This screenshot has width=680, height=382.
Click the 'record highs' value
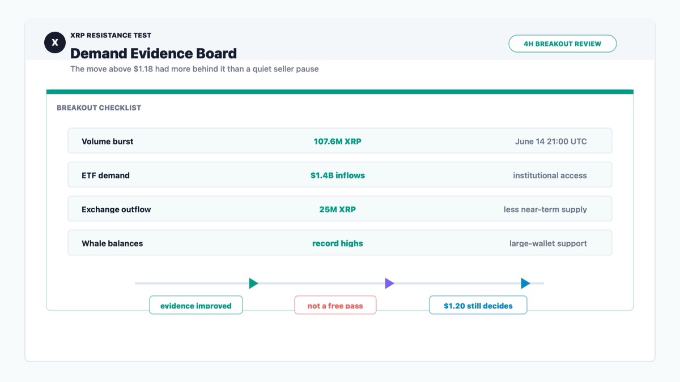coord(338,243)
